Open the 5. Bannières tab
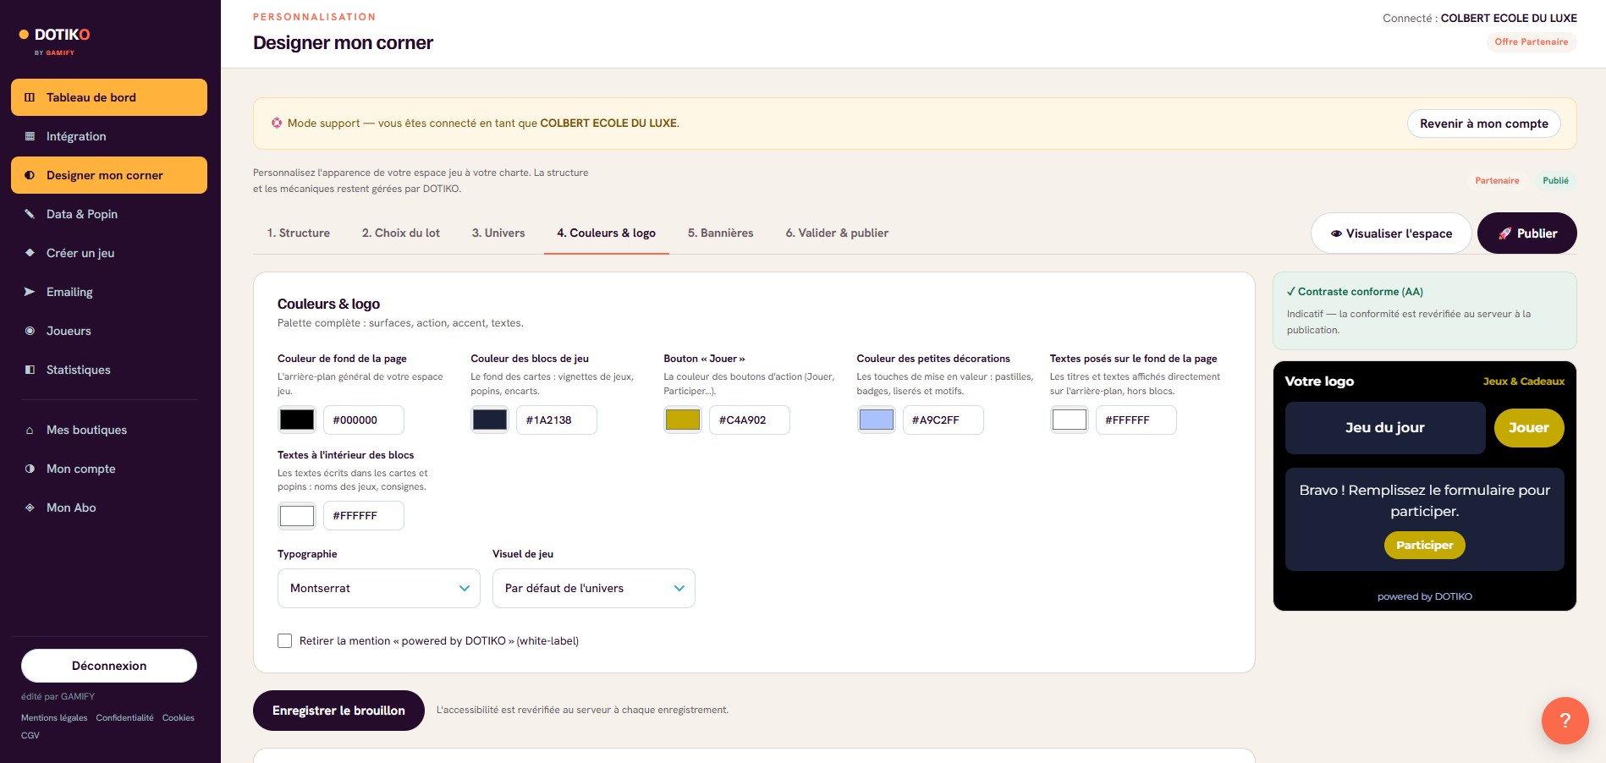This screenshot has width=1606, height=763. [721, 233]
